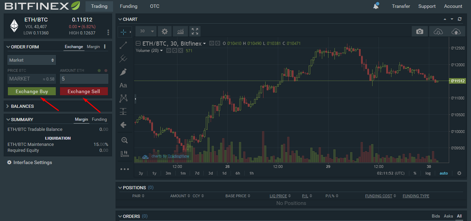
Task: Open the chart settings gear
Action: [x=164, y=31]
